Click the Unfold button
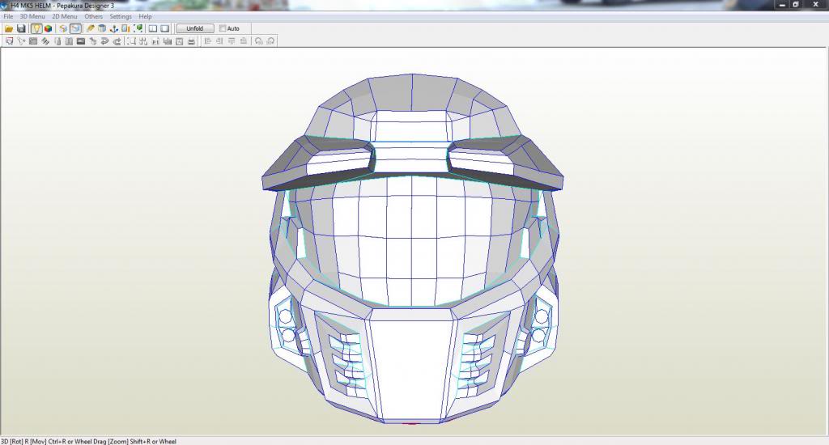The height and width of the screenshot is (445, 829). pos(194,28)
